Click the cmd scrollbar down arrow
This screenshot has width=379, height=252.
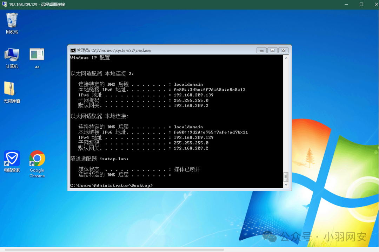point(286,185)
